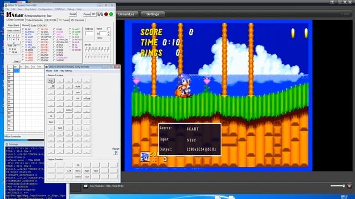Click the Report question mark icon
Viewport: 355px width, 199px height.
pyautogui.click(x=115, y=153)
